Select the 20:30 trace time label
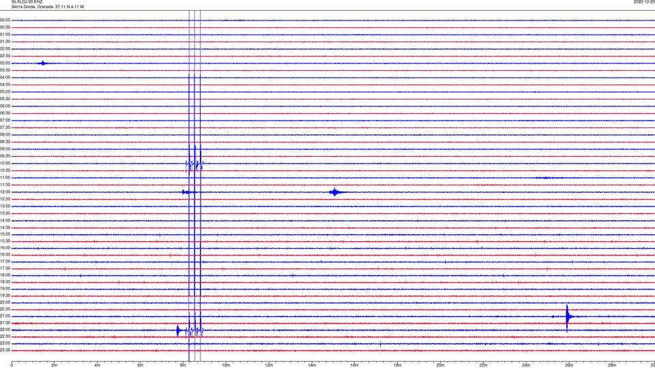 click(5, 309)
